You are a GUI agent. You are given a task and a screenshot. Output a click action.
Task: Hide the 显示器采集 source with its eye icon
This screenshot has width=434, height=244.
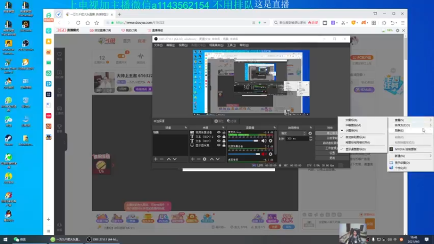coord(219,145)
